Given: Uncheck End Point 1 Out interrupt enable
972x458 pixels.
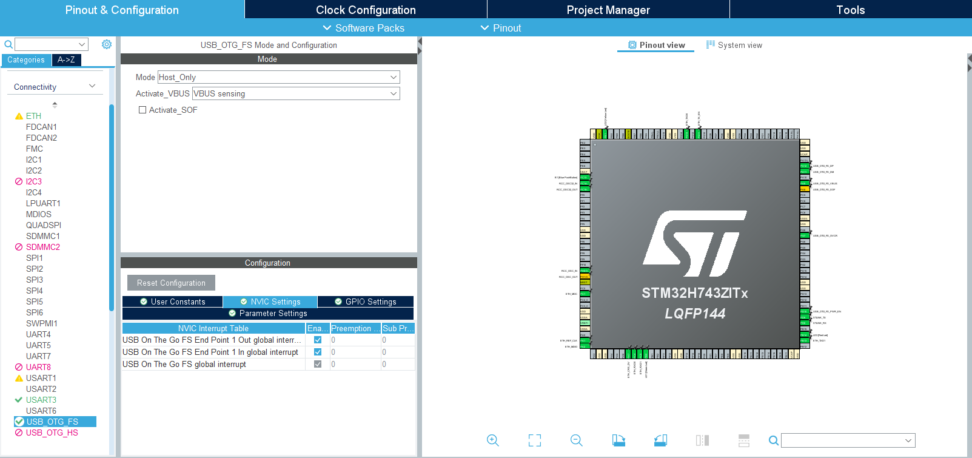Looking at the screenshot, I should (317, 340).
